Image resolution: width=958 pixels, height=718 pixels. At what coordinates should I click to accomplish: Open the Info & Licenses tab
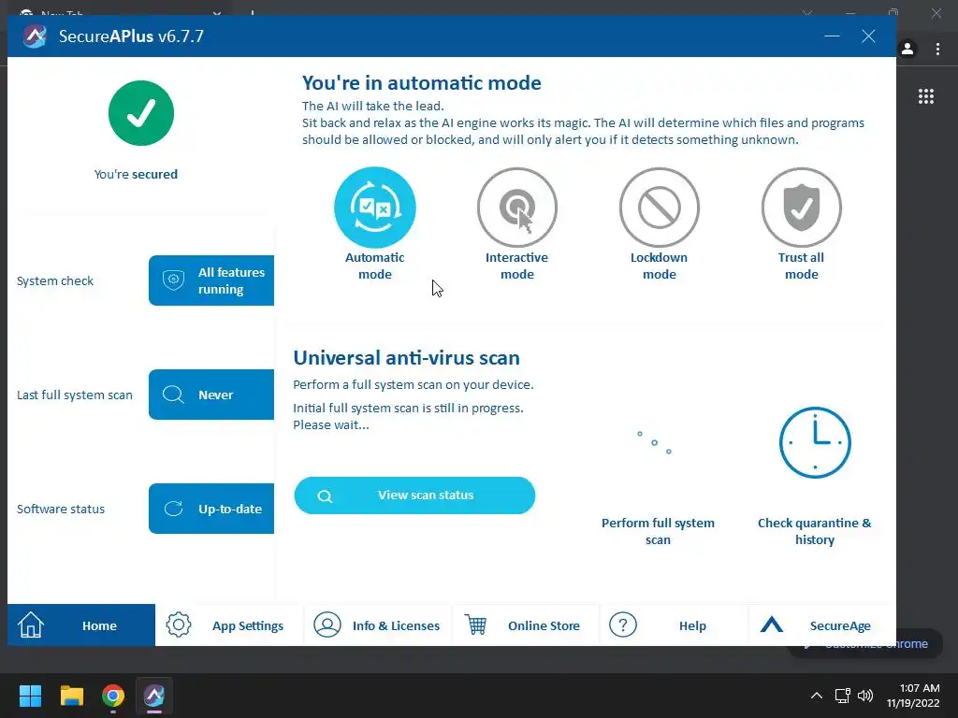[x=378, y=625]
